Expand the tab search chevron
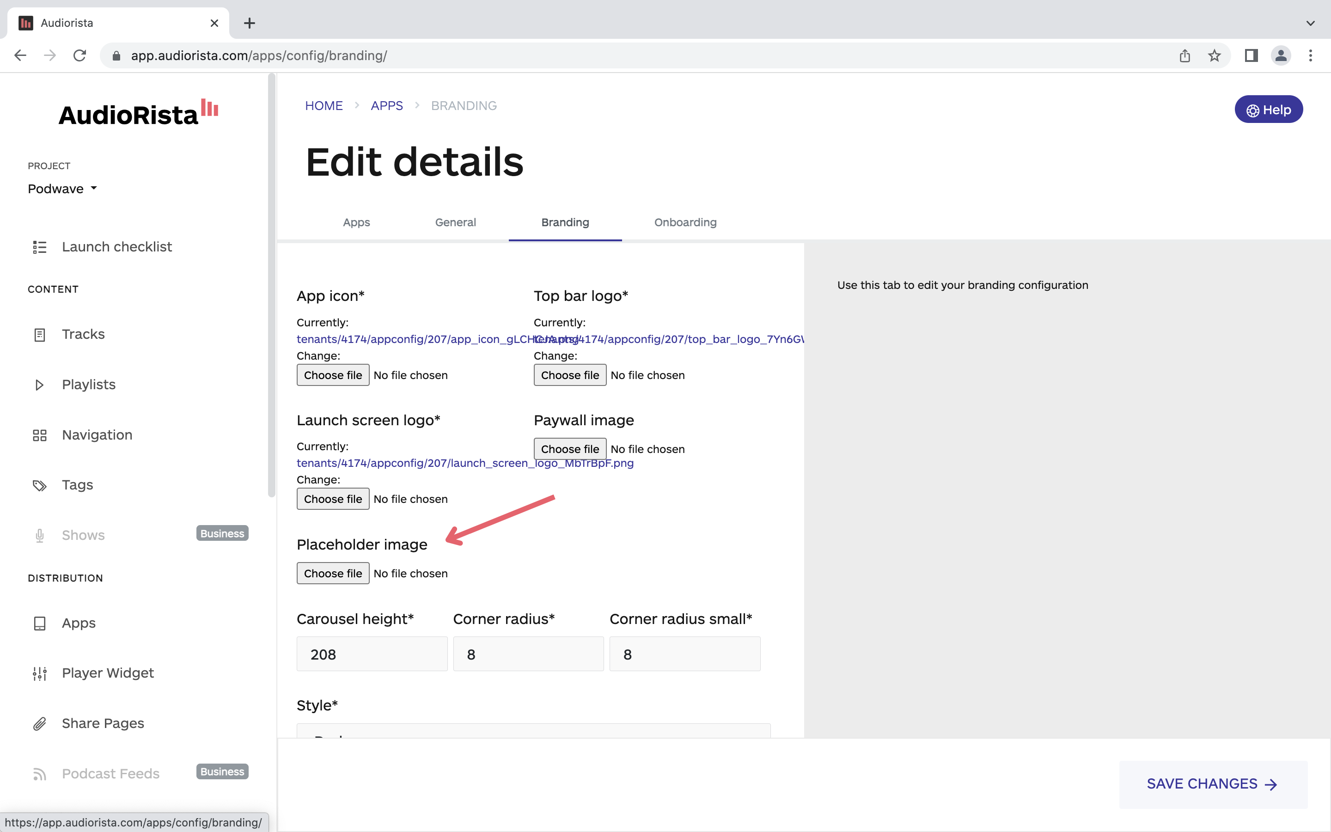 pos(1311,23)
